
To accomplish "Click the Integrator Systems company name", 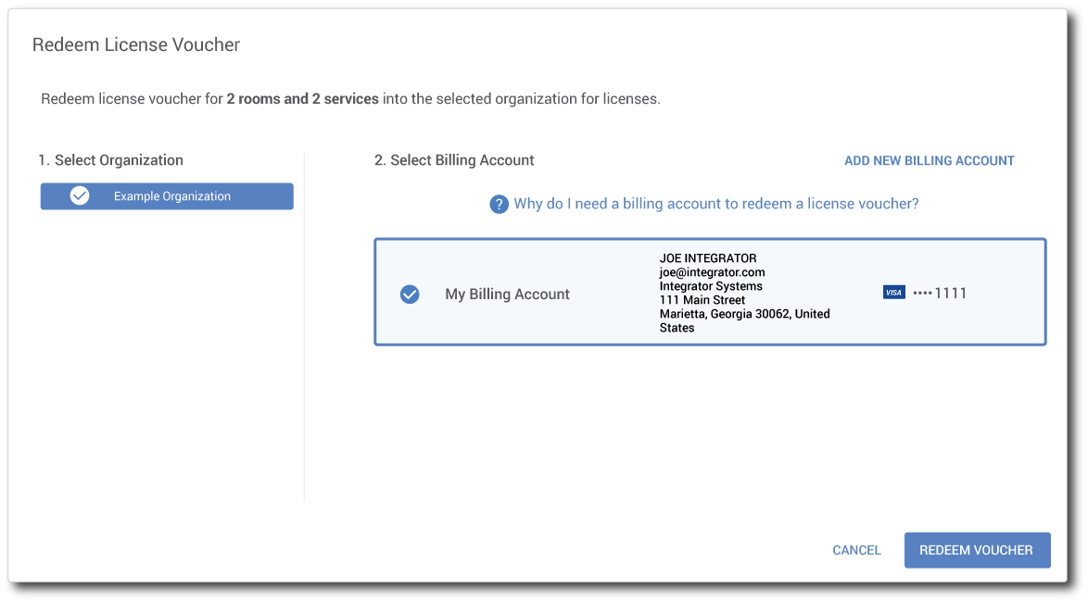I will 711,286.
